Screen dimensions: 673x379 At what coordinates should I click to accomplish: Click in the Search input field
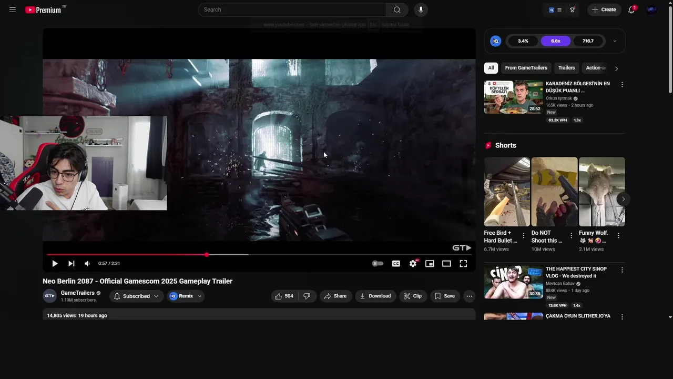pyautogui.click(x=292, y=9)
